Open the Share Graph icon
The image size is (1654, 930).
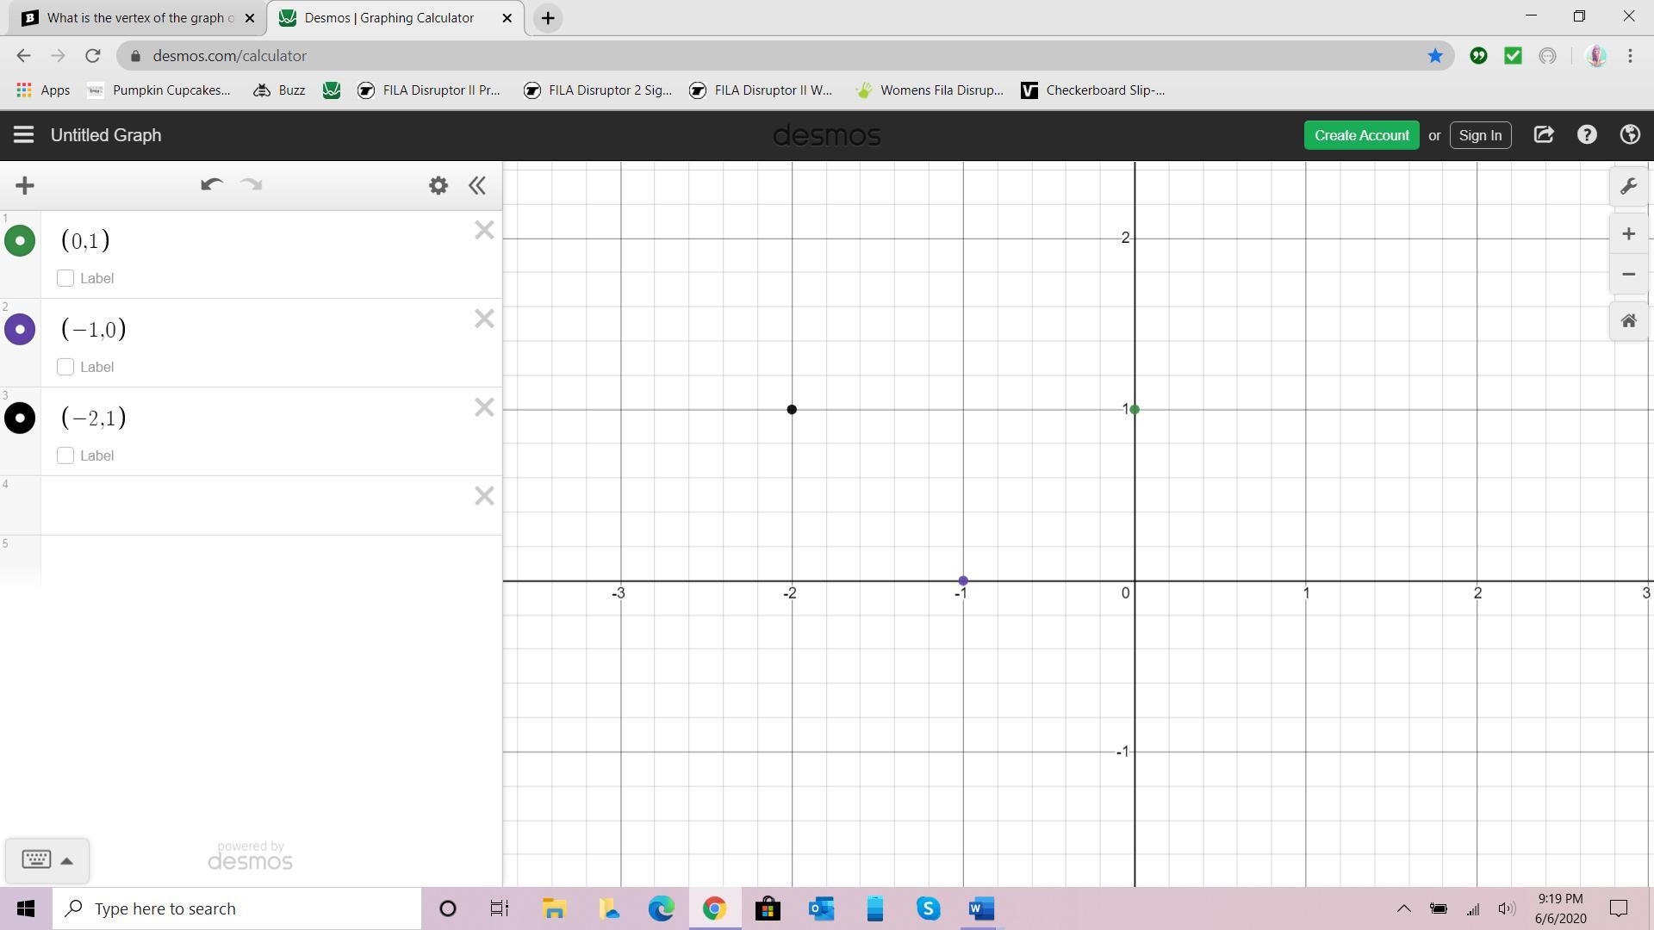[1544, 135]
